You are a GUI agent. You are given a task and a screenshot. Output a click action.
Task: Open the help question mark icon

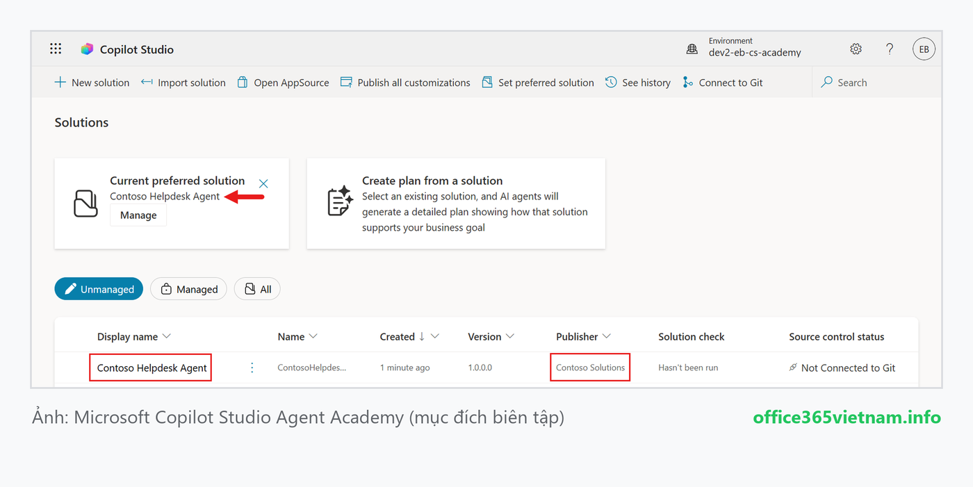click(890, 49)
